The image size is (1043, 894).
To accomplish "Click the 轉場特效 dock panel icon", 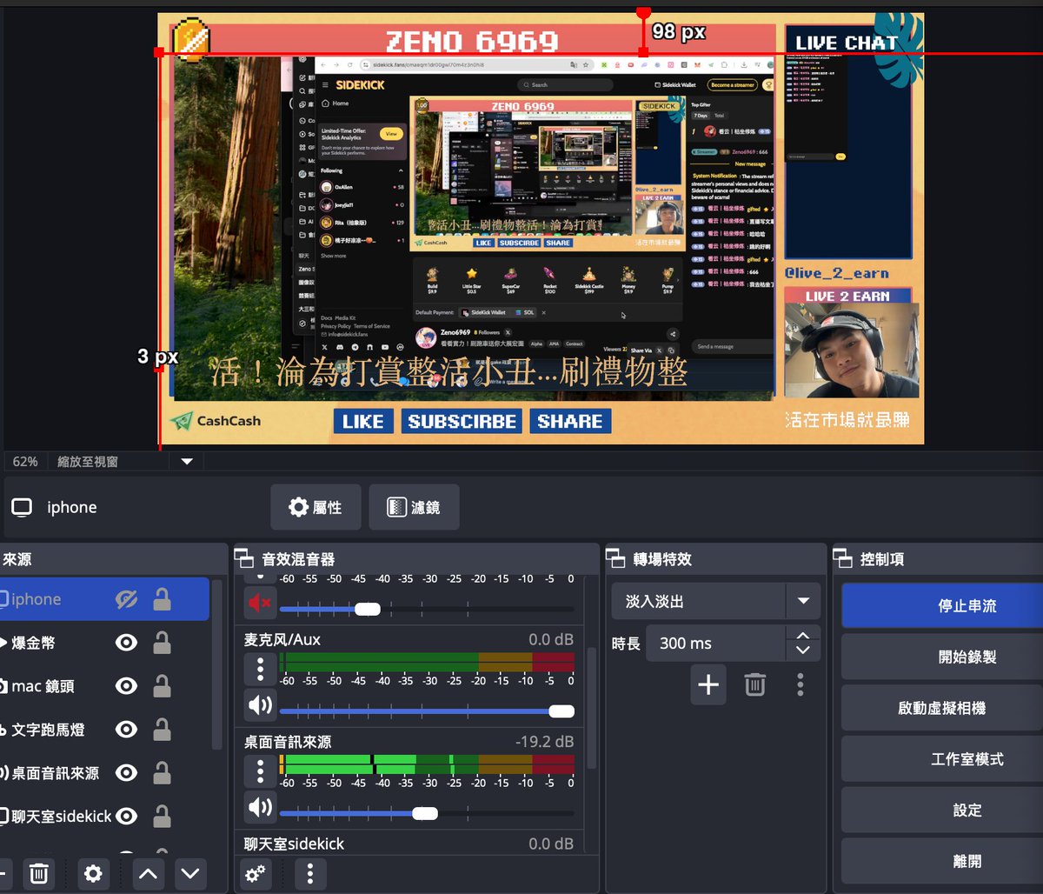I will (616, 559).
